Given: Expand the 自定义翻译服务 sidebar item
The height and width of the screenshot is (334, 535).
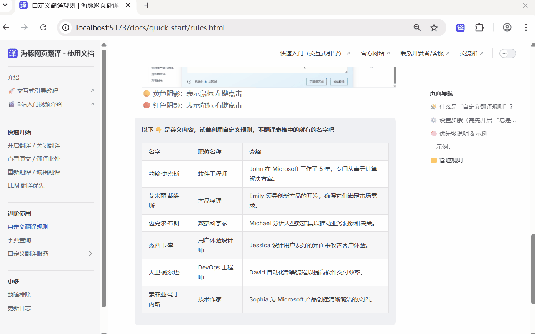Looking at the screenshot, I should coord(90,253).
